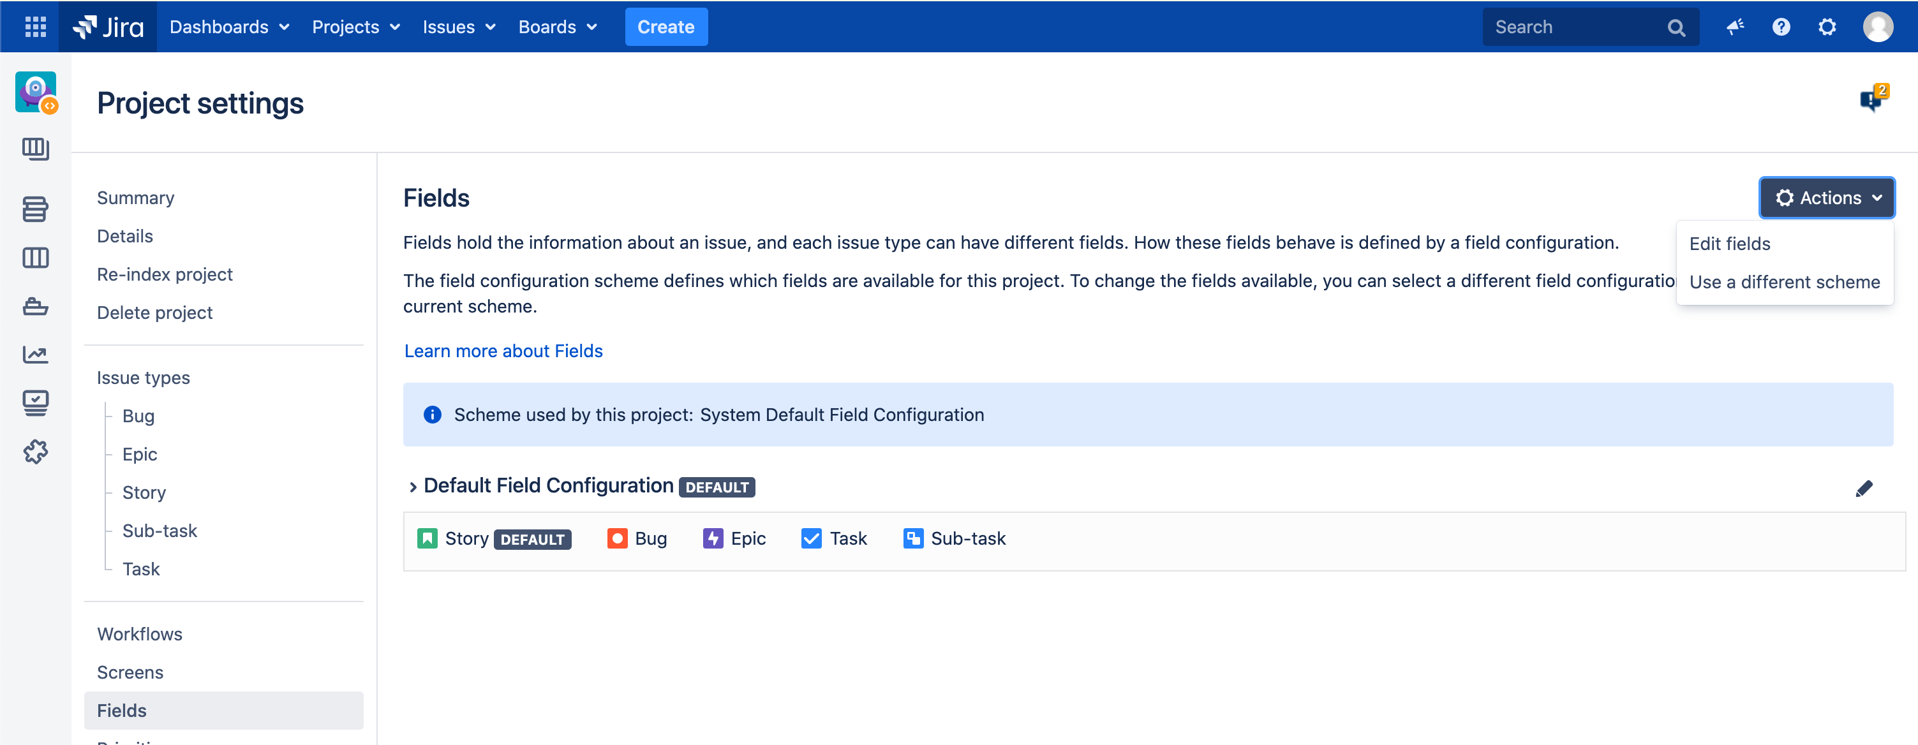Open the feedback megaphone icon
Image resolution: width=1918 pixels, height=745 pixels.
pos(1735,27)
